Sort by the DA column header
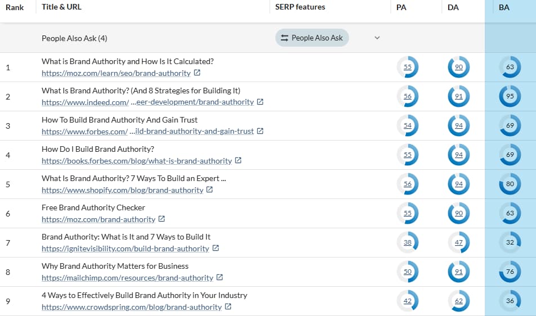The height and width of the screenshot is (316, 536). [x=452, y=8]
